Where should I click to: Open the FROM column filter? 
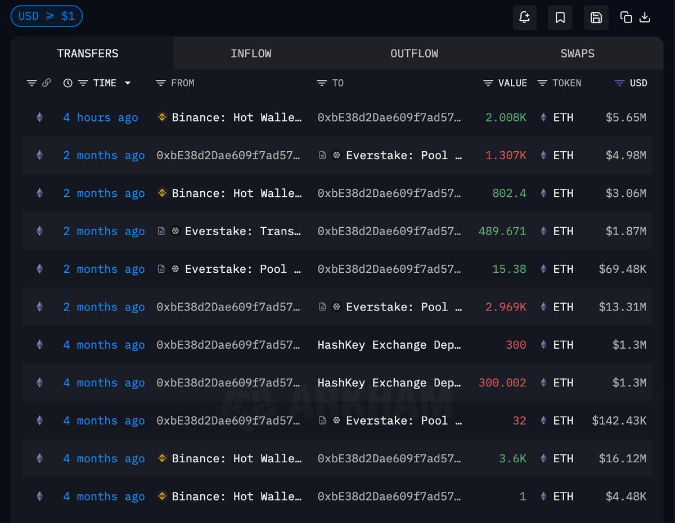(x=161, y=83)
